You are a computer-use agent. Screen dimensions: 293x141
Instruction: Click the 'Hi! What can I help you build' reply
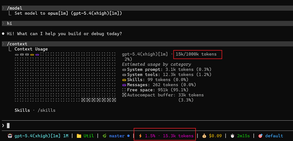65,34
